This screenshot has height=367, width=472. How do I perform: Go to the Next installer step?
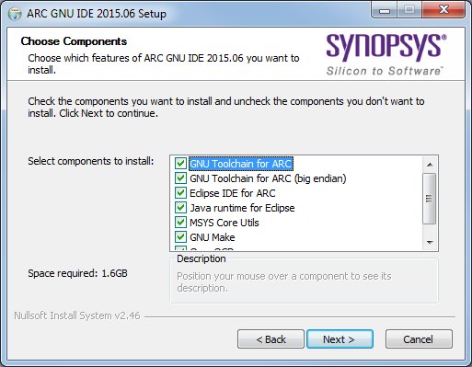[340, 339]
